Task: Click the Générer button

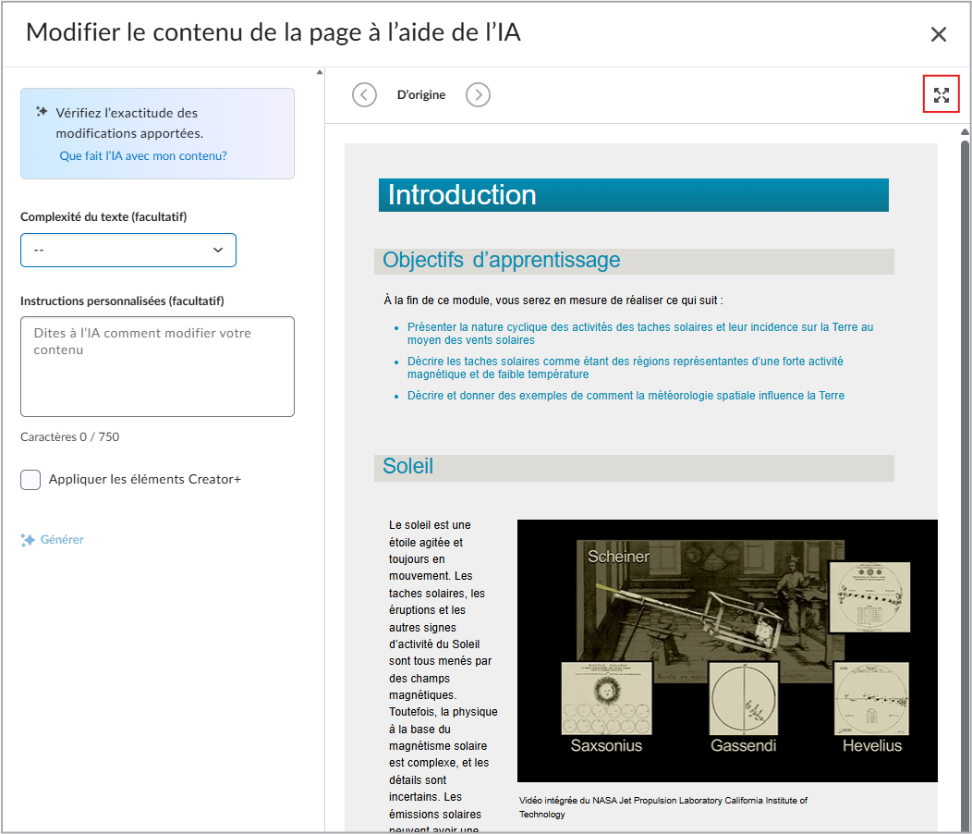Action: pos(52,540)
